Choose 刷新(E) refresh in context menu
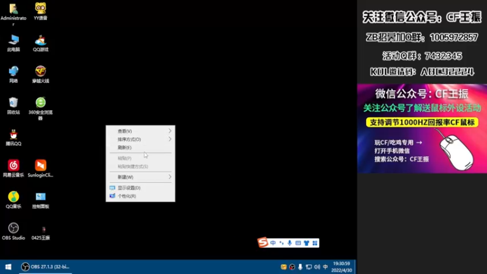 pyautogui.click(x=141, y=147)
